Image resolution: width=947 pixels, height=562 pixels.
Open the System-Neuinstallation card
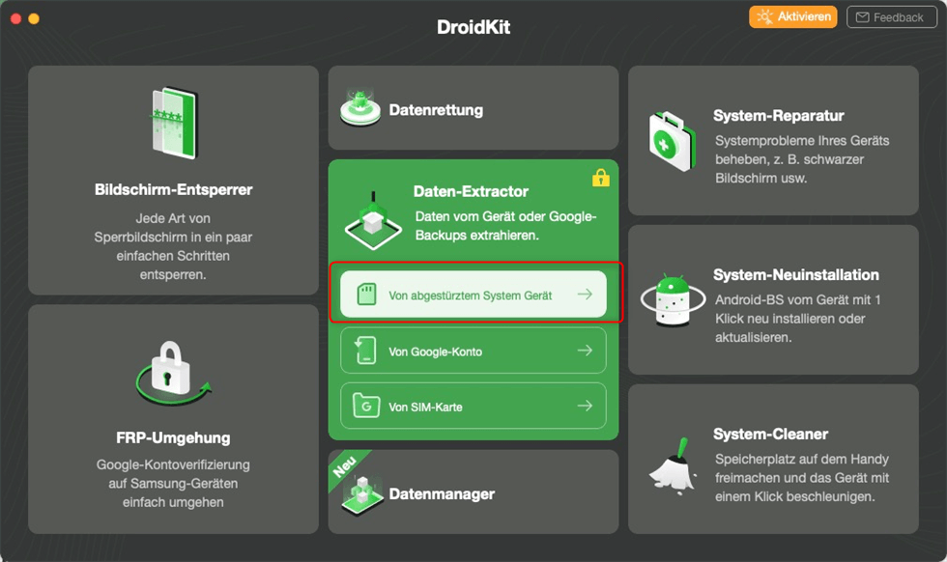coord(773,299)
